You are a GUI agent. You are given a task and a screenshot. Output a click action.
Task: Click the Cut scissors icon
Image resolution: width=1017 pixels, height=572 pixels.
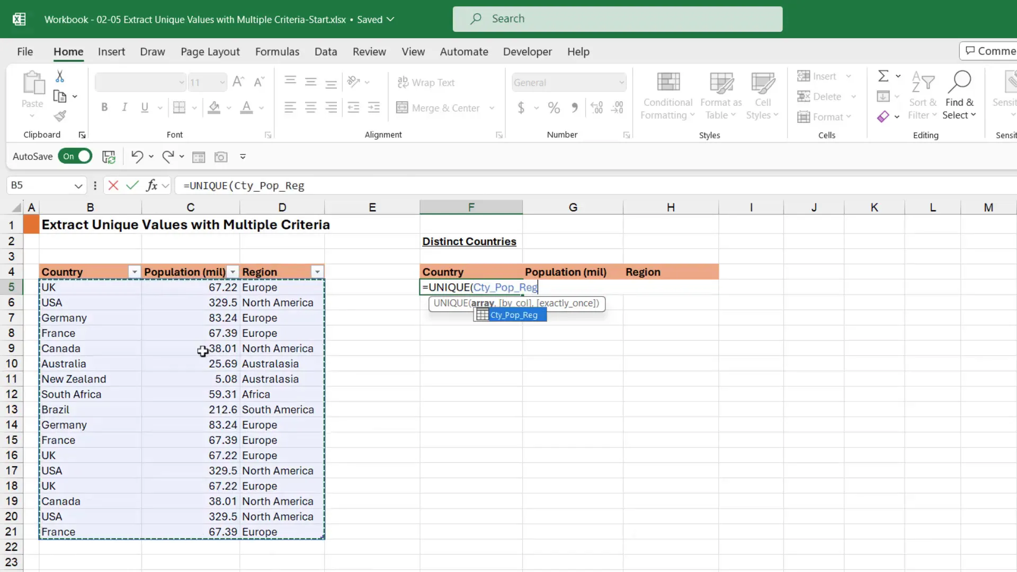[60, 77]
